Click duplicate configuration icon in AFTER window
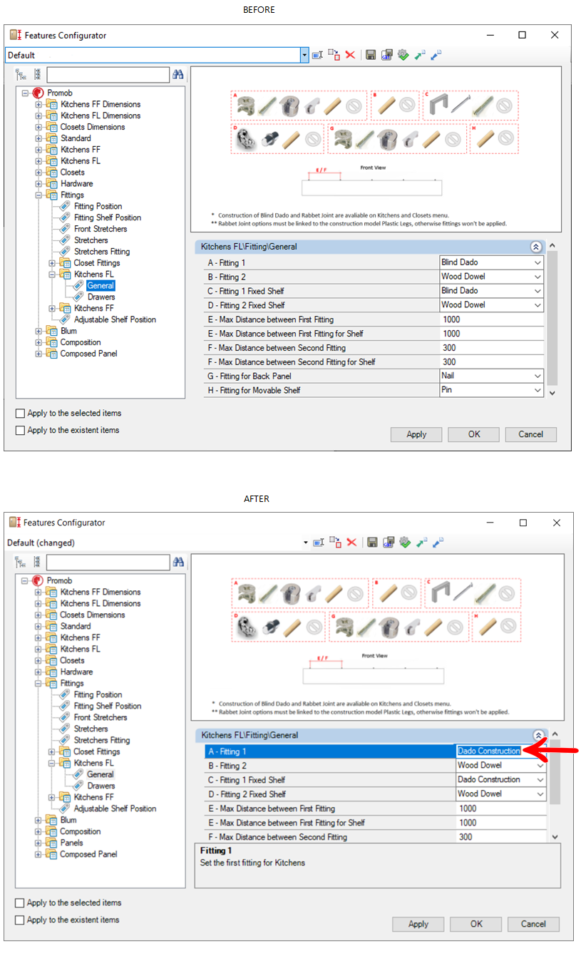581x954 pixels. click(x=334, y=543)
